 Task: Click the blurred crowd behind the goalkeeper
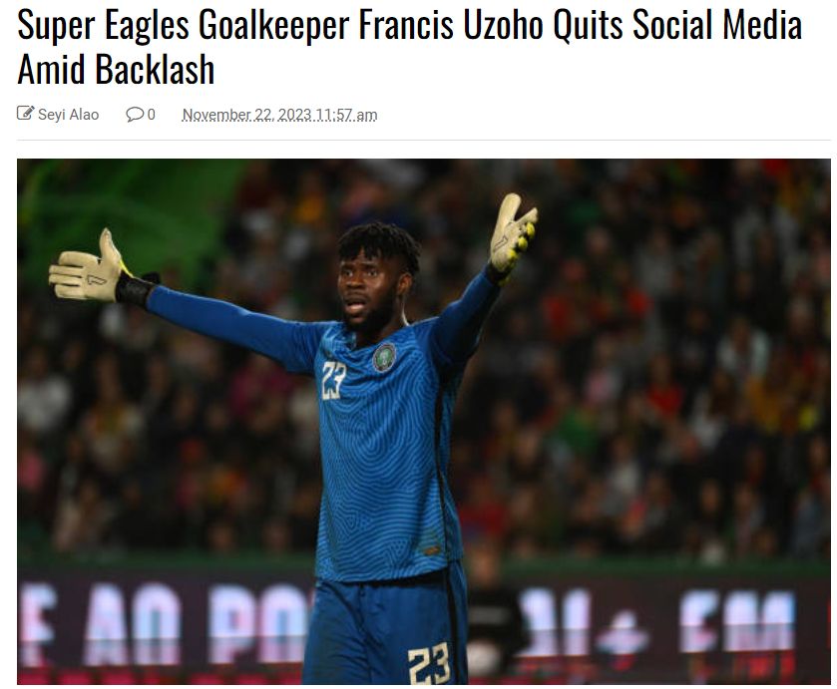(640, 374)
